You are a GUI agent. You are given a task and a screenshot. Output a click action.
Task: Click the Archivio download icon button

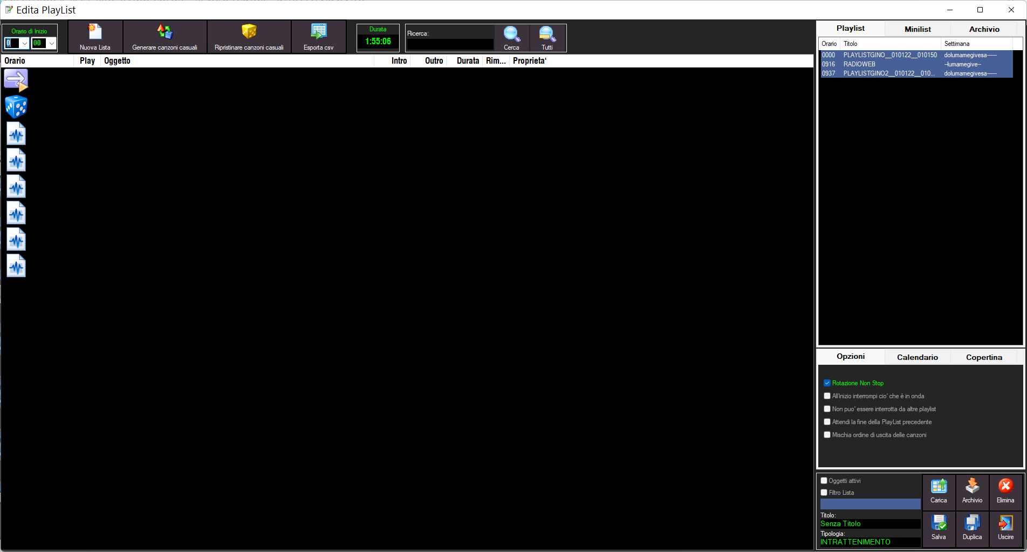(x=972, y=492)
